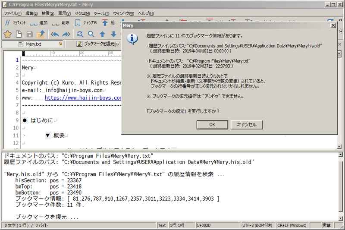Open the 検索(S) menu
This screenshot has width=345, height=230.
coord(48,13)
